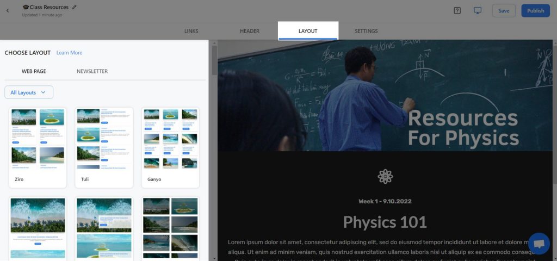Click the scrollbar down arrow
Viewport: 557px width, 261px height.
(214, 258)
